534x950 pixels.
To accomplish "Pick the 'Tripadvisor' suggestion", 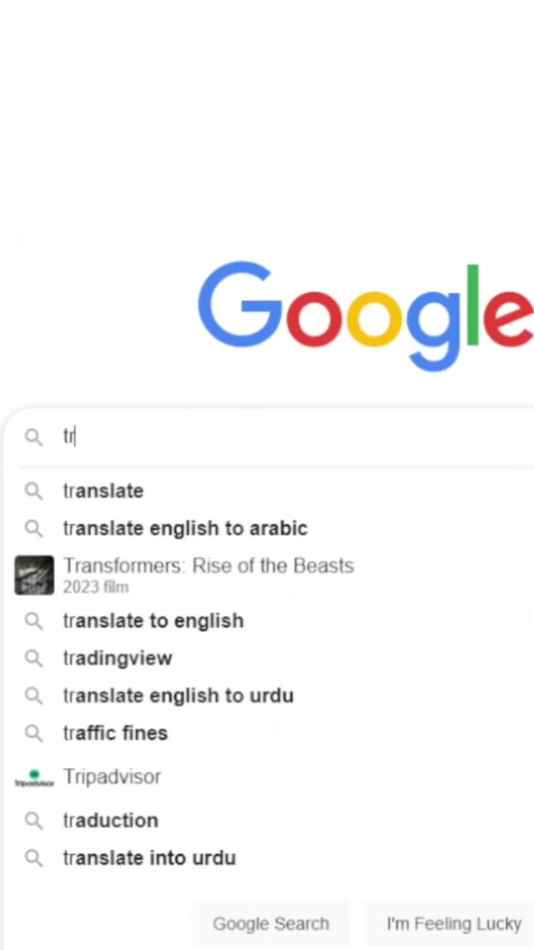I will 112,777.
